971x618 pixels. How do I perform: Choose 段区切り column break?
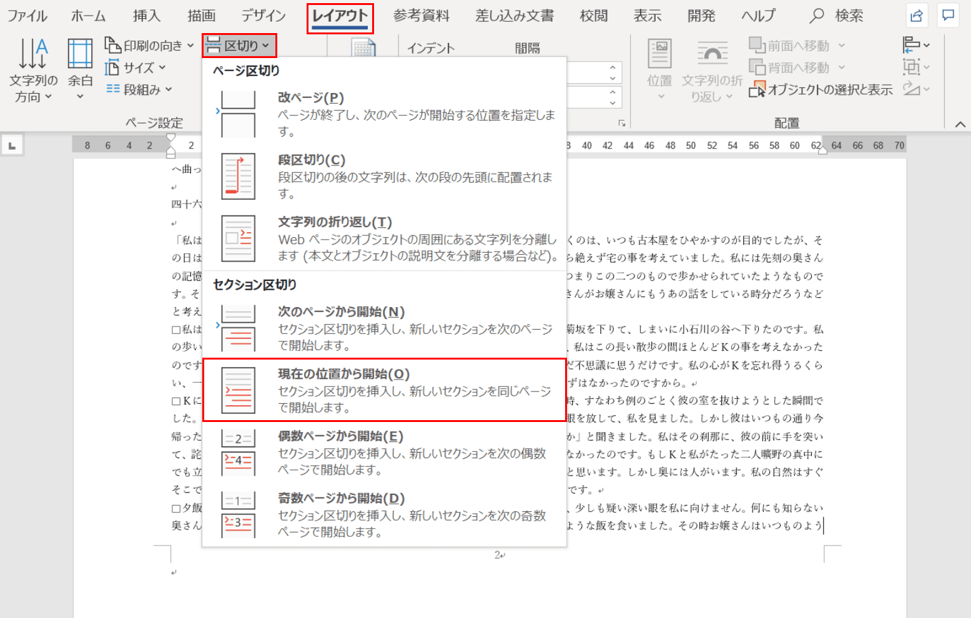tap(384, 176)
